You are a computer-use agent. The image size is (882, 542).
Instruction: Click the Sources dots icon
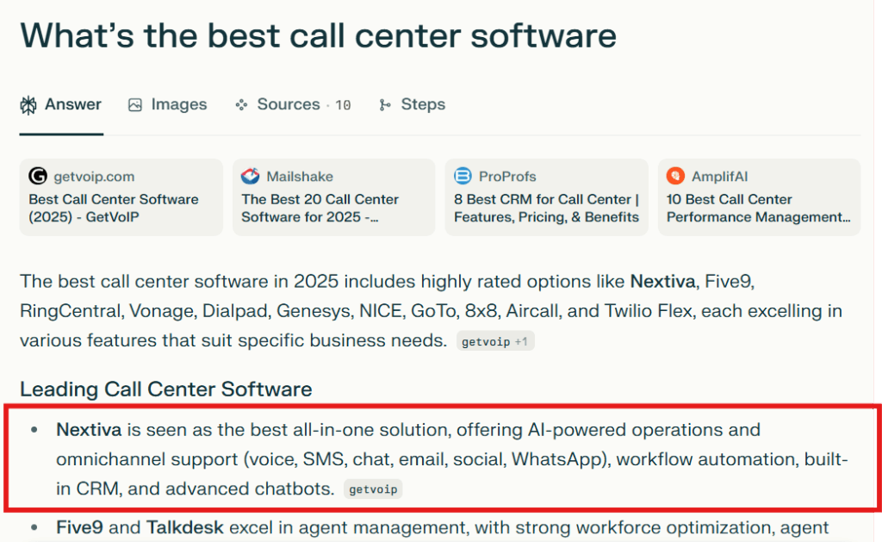point(241,105)
